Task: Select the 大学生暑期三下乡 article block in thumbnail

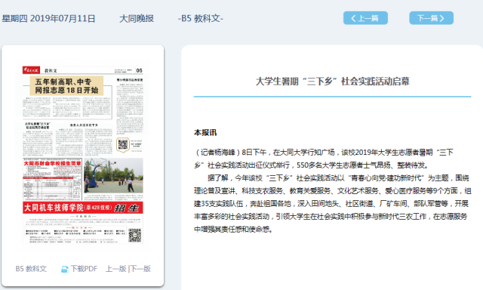Action: [x=38, y=139]
